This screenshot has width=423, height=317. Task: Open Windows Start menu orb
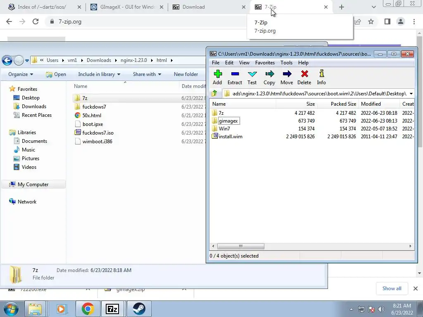click(x=11, y=309)
